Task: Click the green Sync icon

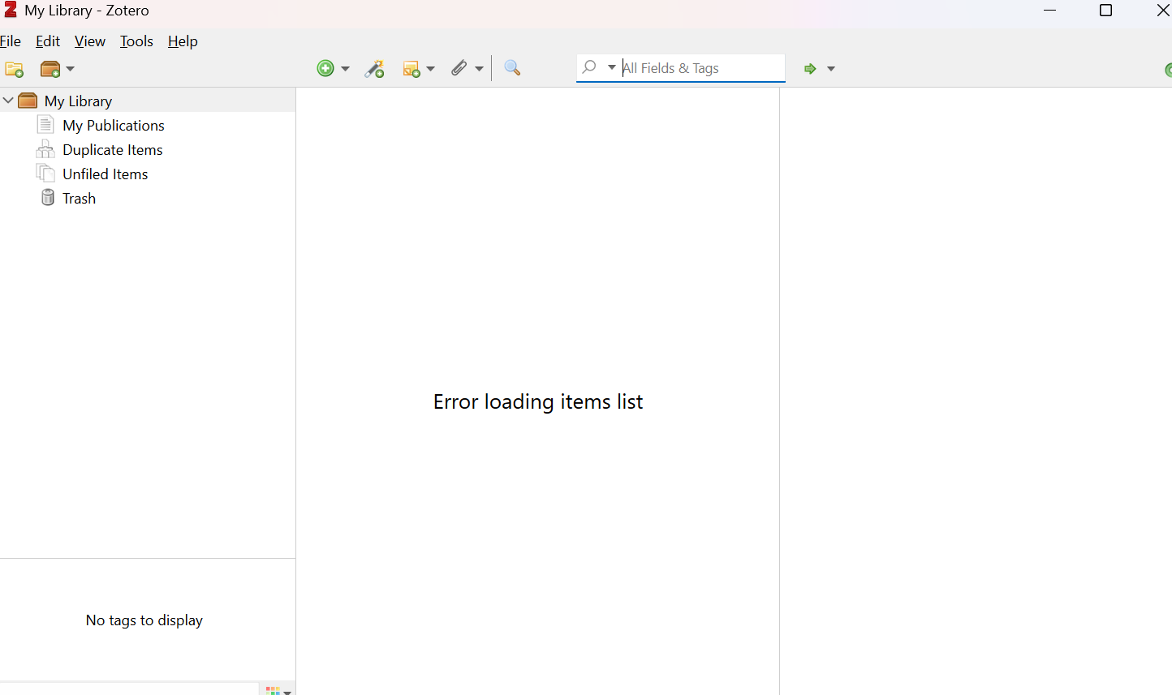Action: click(x=1168, y=70)
